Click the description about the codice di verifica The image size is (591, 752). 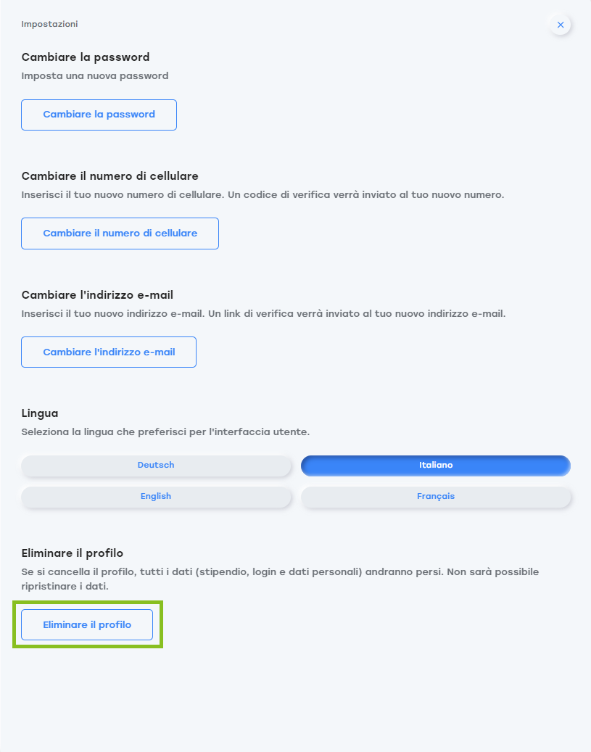coord(263,195)
